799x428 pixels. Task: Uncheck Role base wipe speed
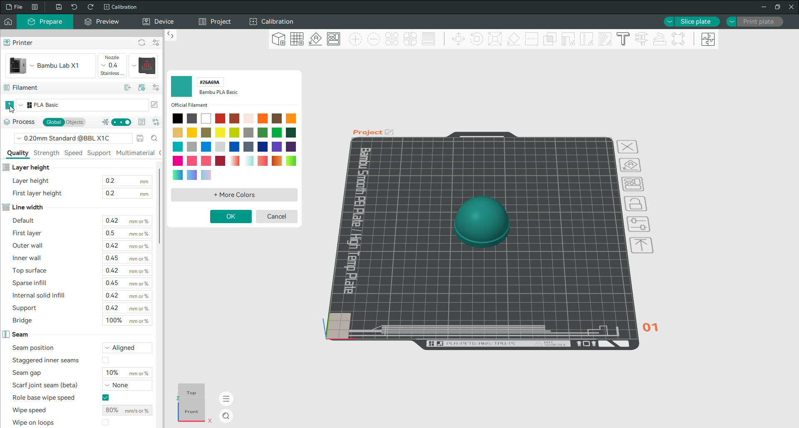(x=106, y=398)
